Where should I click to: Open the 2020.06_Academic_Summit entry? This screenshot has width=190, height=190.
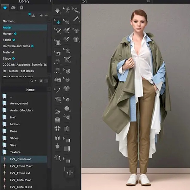click(x=25, y=65)
